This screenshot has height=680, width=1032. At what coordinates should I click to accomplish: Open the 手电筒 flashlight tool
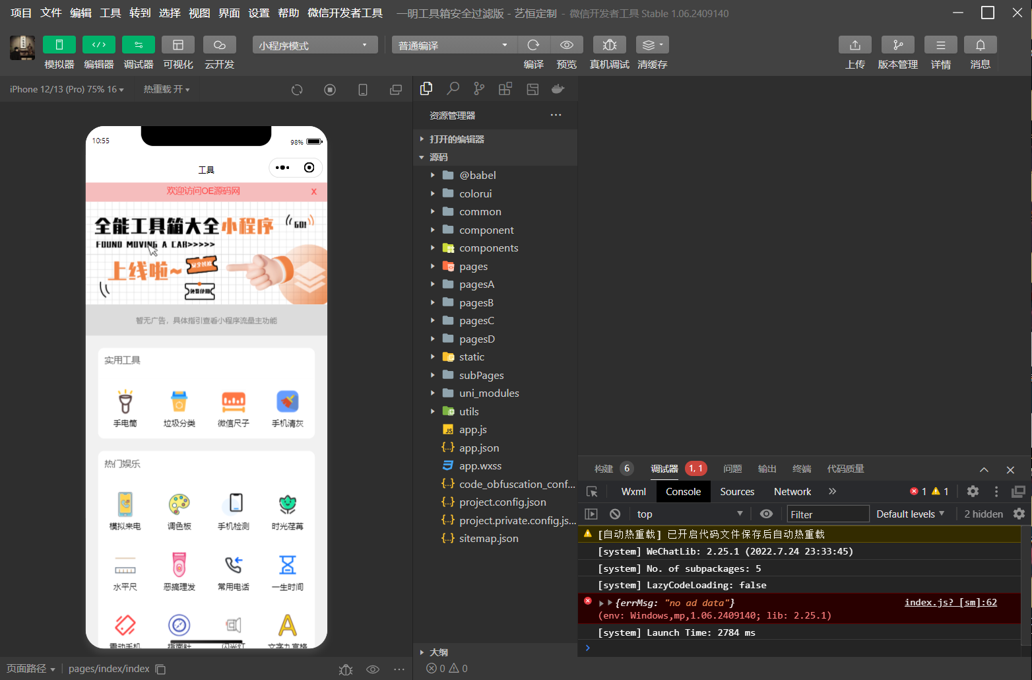(x=125, y=409)
